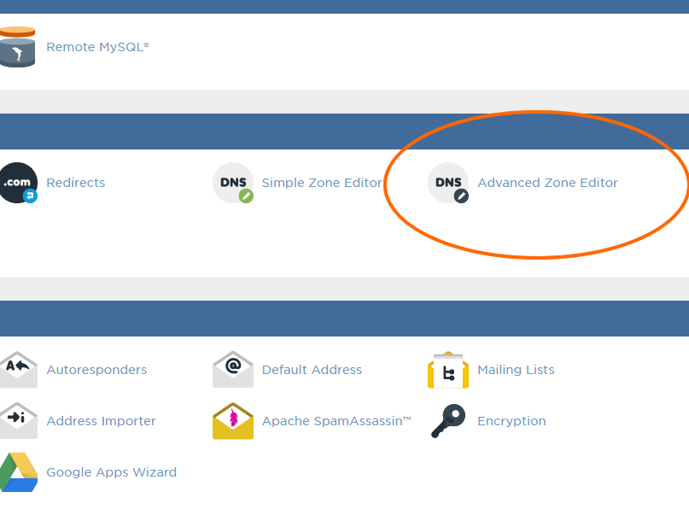
Task: Open the Autoresponders envelope icon
Action: [18, 370]
